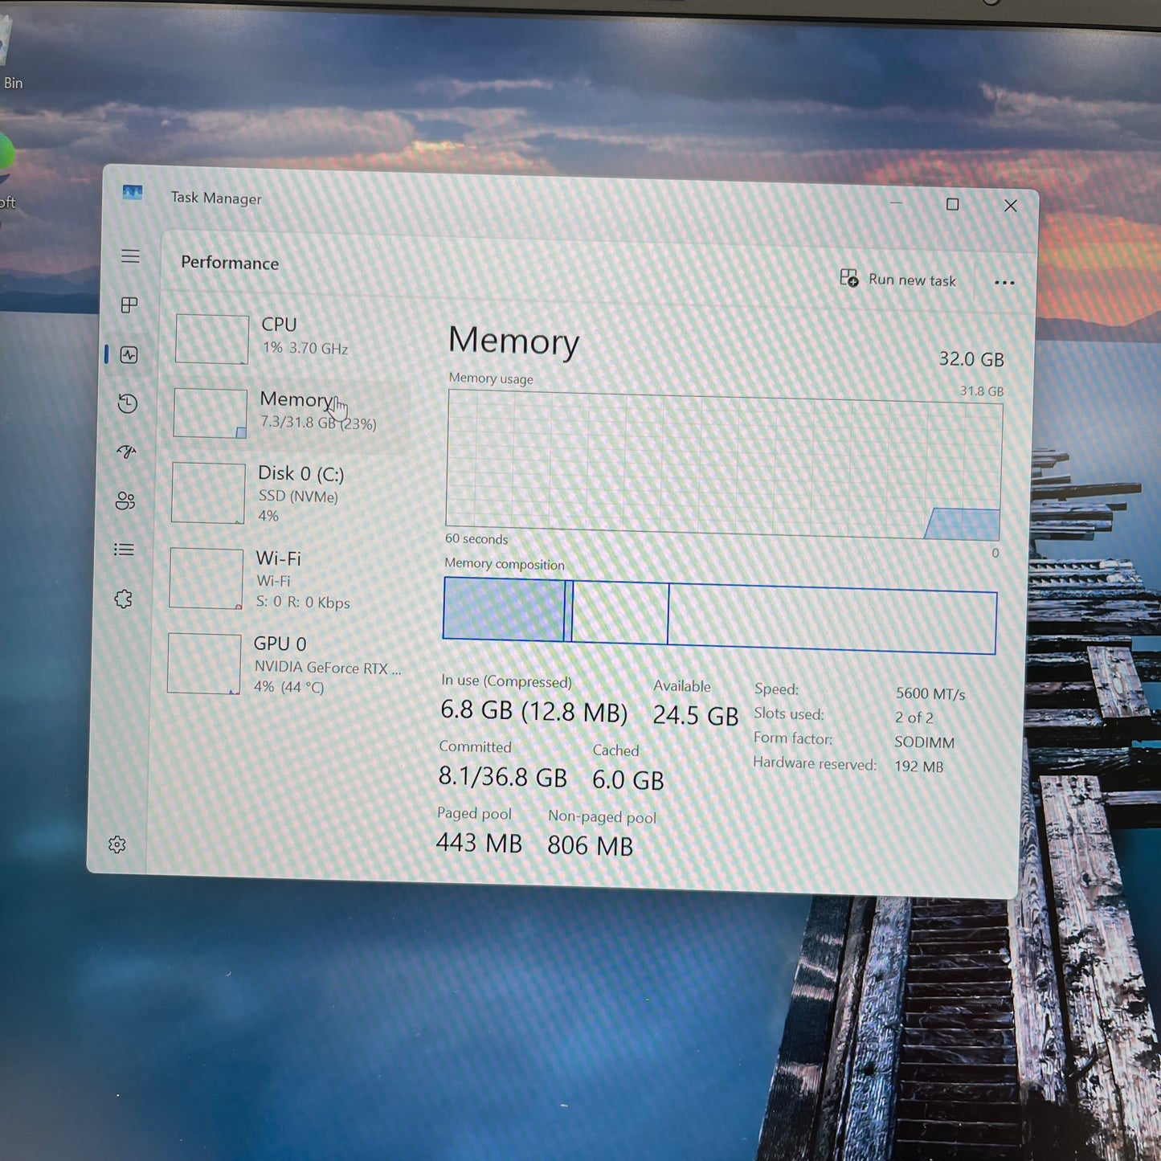Click the Memory composition bar
Viewport: 1161px width, 1161px height.
[719, 616]
